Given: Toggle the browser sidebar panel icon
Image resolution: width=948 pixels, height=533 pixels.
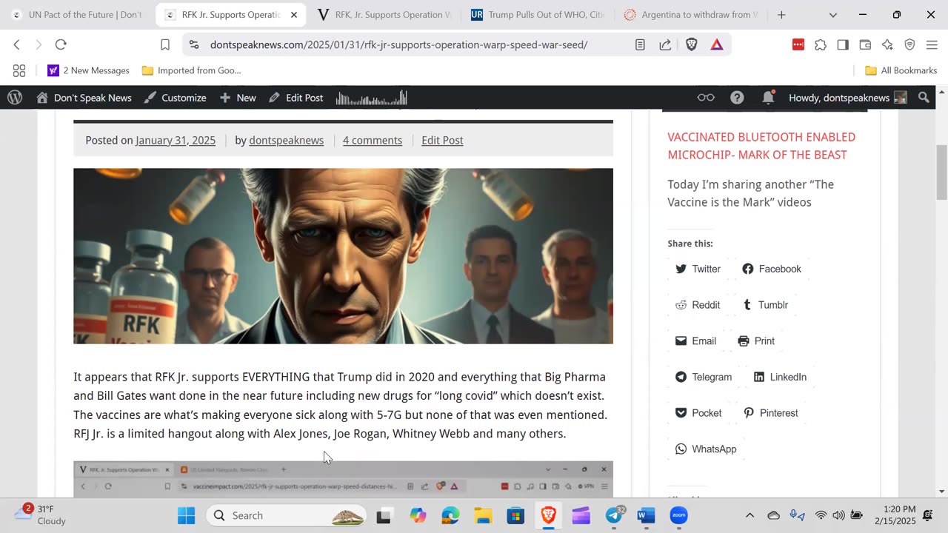Looking at the screenshot, I should pyautogui.click(x=843, y=44).
